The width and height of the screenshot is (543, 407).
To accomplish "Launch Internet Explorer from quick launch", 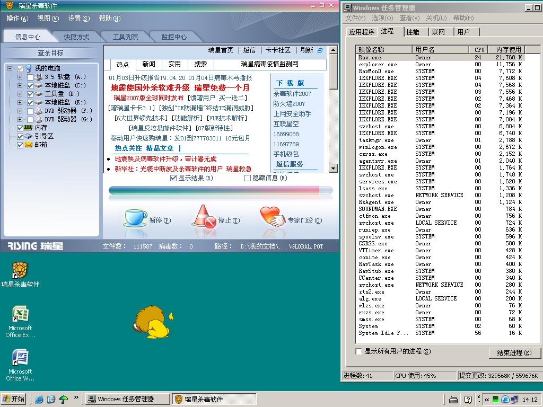I will (39, 400).
